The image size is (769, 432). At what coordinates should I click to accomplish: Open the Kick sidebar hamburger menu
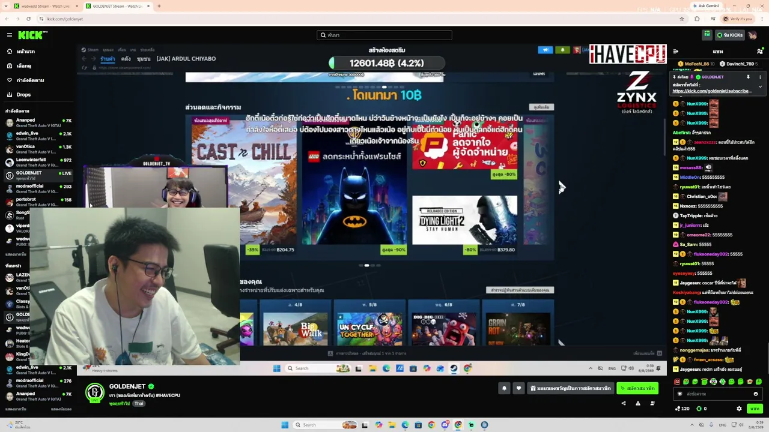pyautogui.click(x=10, y=35)
